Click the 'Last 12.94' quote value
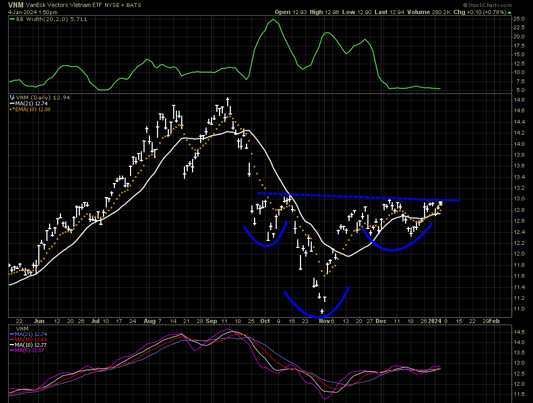Screen dimensions: 533x403 [x=389, y=12]
